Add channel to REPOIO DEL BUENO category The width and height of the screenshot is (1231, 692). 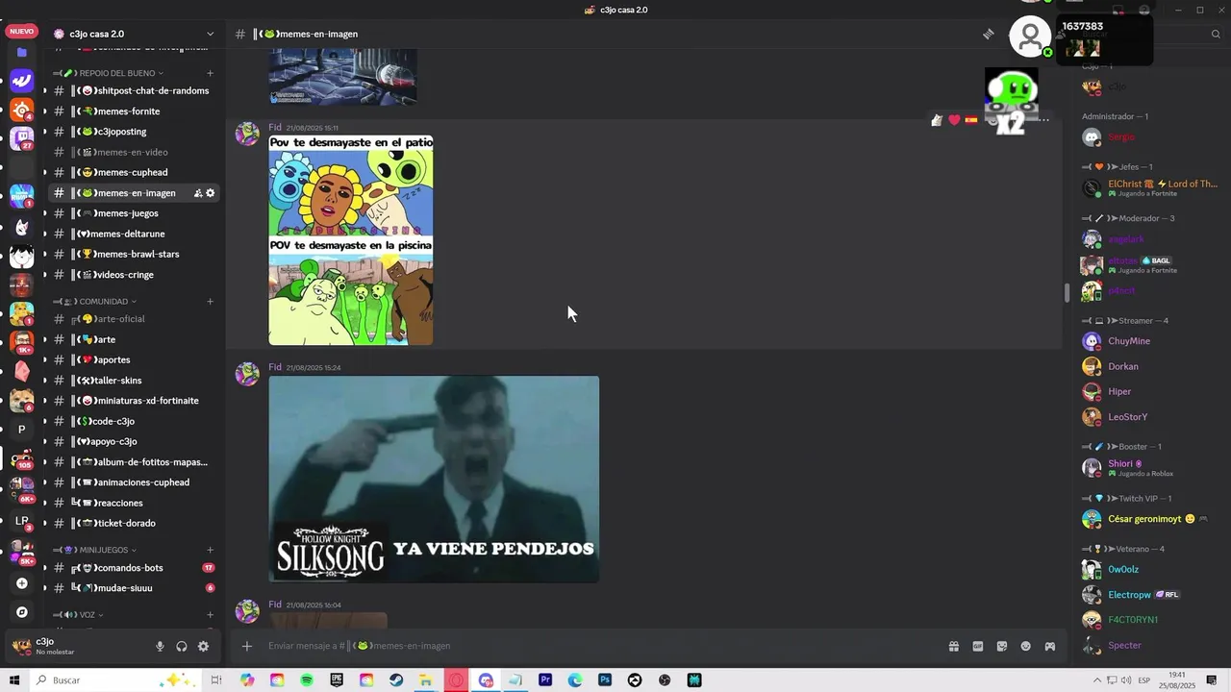(x=210, y=73)
